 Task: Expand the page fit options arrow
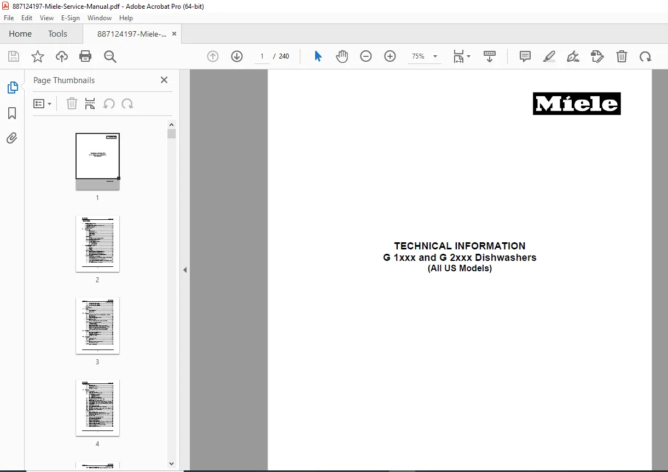pyautogui.click(x=468, y=56)
